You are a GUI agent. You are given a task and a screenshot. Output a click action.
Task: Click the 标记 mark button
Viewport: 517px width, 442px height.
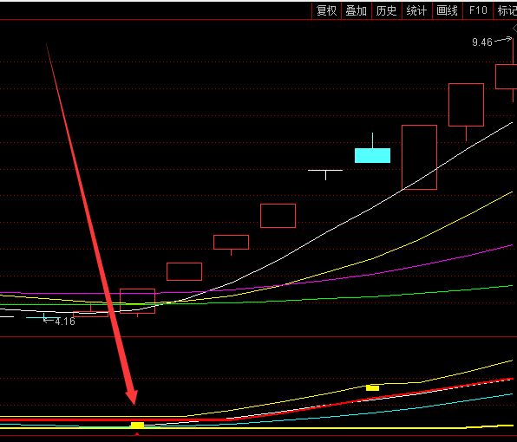tap(506, 11)
